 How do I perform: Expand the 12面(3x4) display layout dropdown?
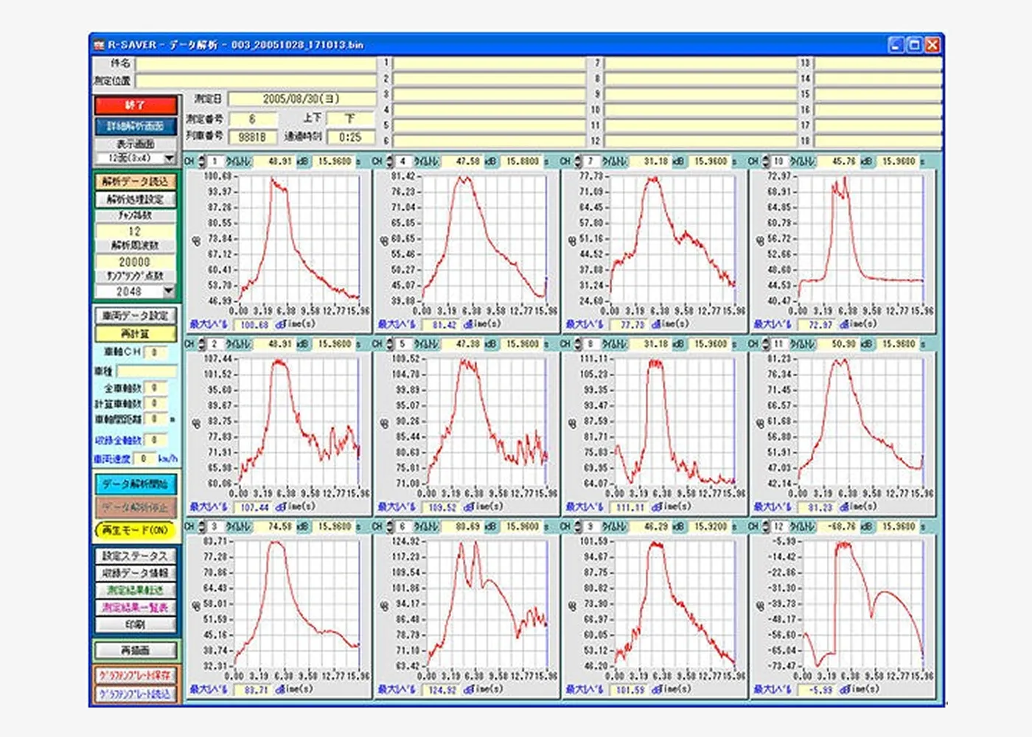click(169, 158)
